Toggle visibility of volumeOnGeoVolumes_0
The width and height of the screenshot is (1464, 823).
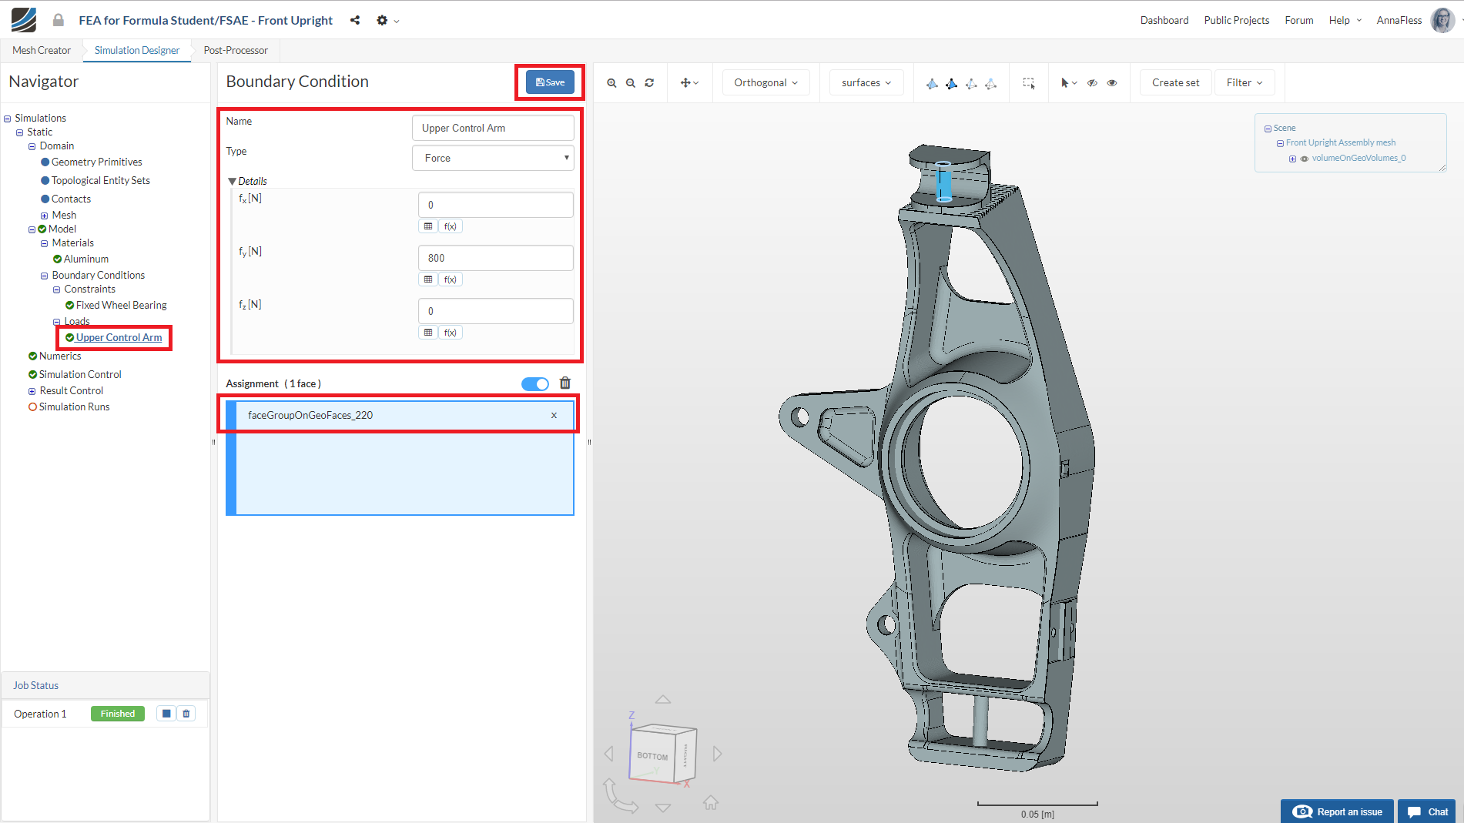click(1305, 159)
